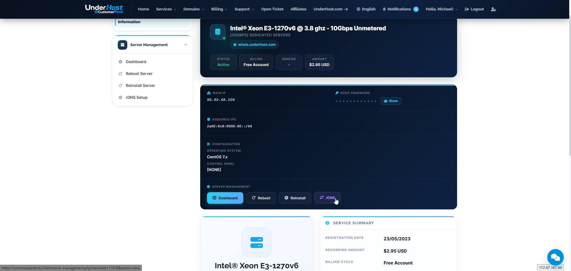Viewport: 571px width, 271px height.
Task: Choose Reboot Server in the sidebar
Action: [x=153, y=74]
